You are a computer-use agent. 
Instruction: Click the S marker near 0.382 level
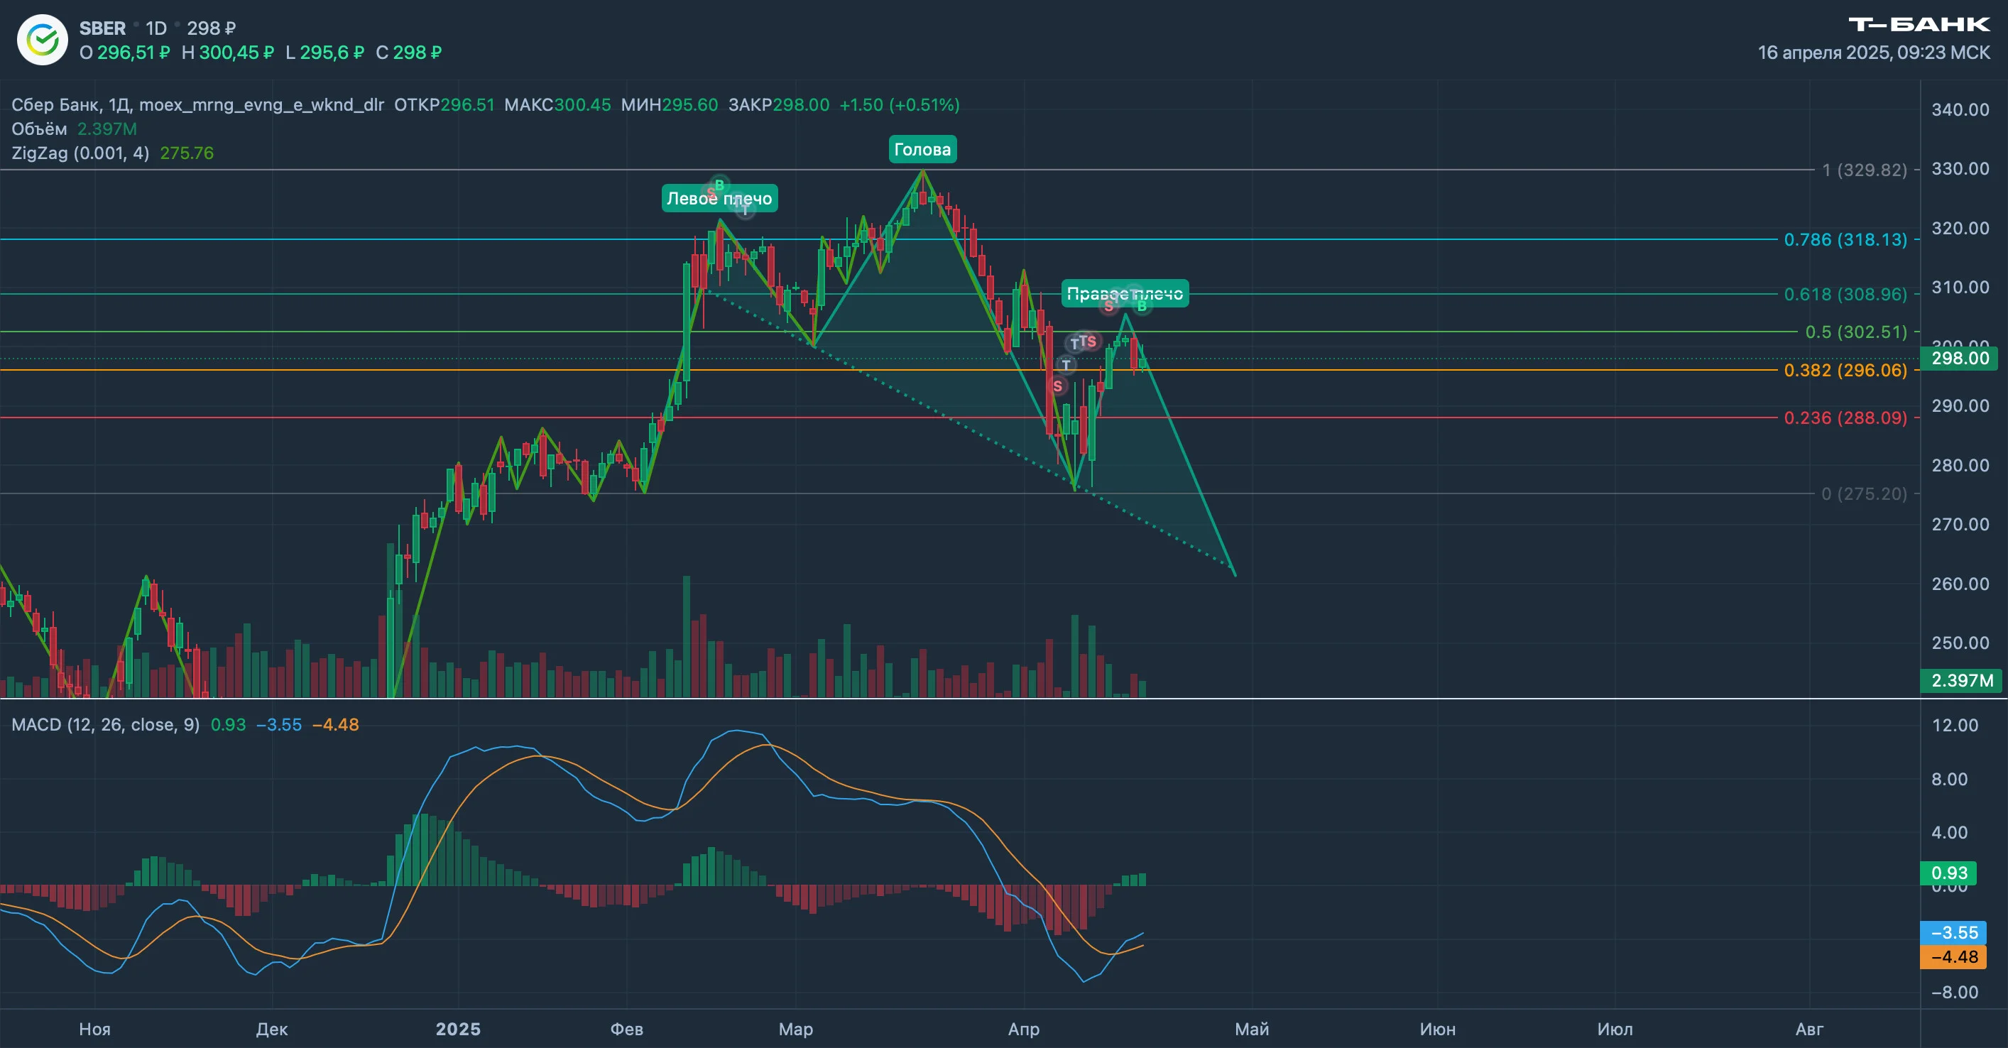pyautogui.click(x=1057, y=386)
